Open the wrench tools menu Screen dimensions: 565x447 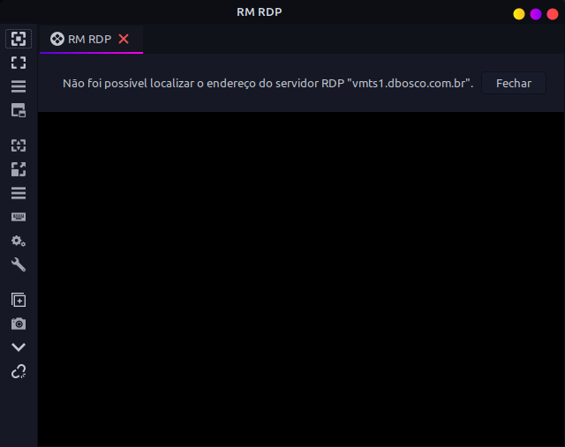click(x=19, y=264)
